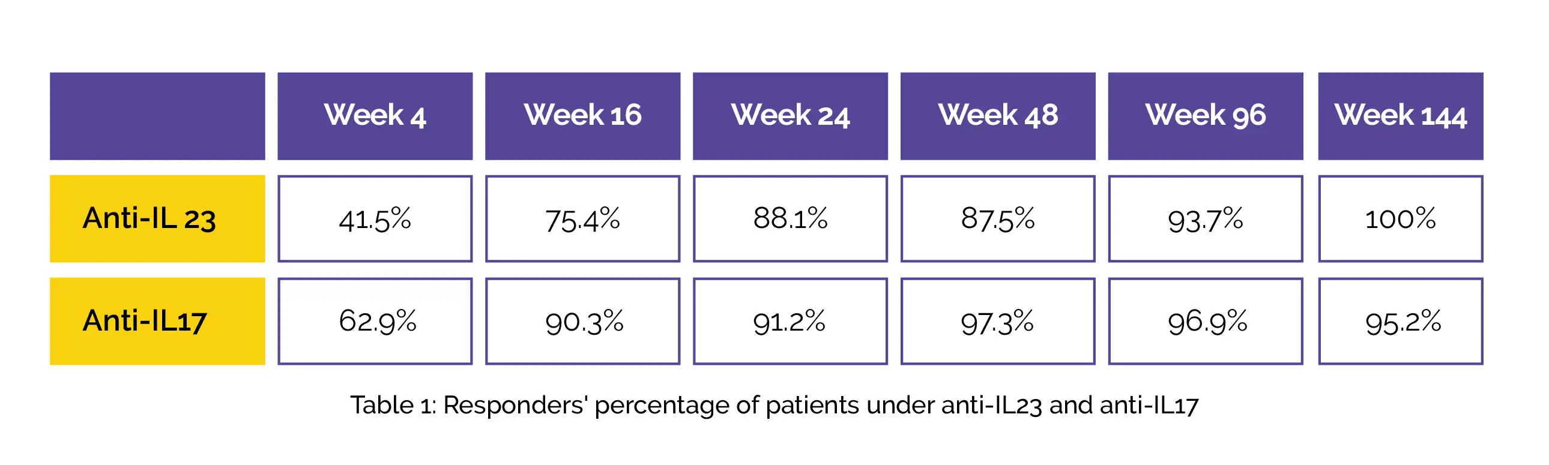Click the Week 24 header cell
The height and width of the screenshot is (465, 1549).
[x=790, y=116]
